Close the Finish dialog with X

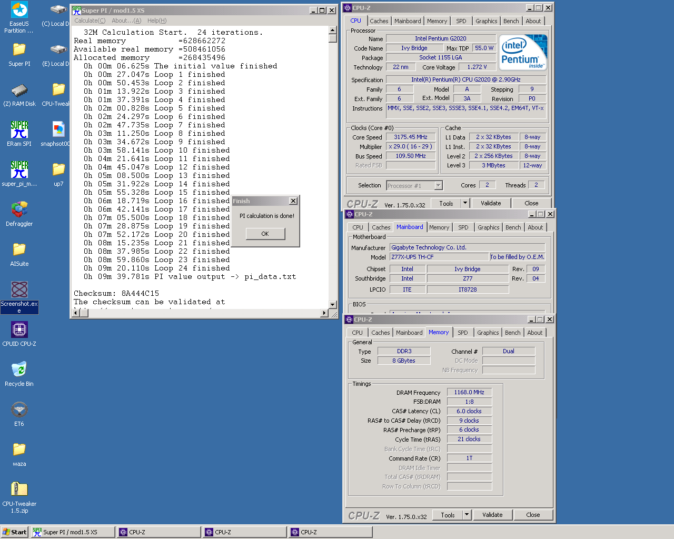point(293,201)
